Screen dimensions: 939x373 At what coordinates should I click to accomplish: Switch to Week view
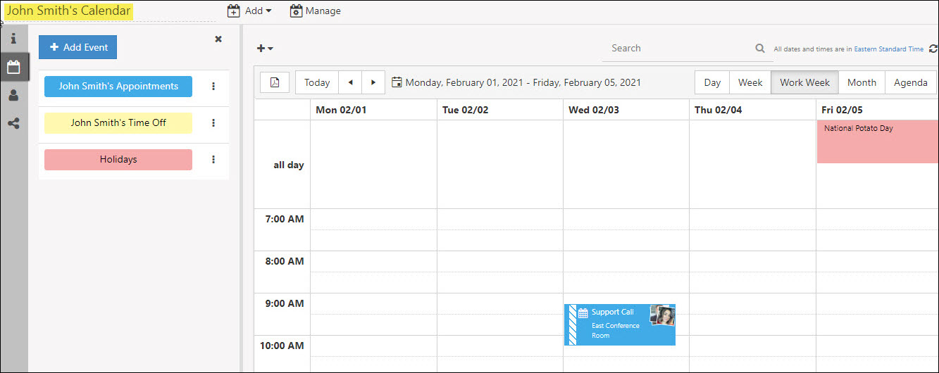750,82
